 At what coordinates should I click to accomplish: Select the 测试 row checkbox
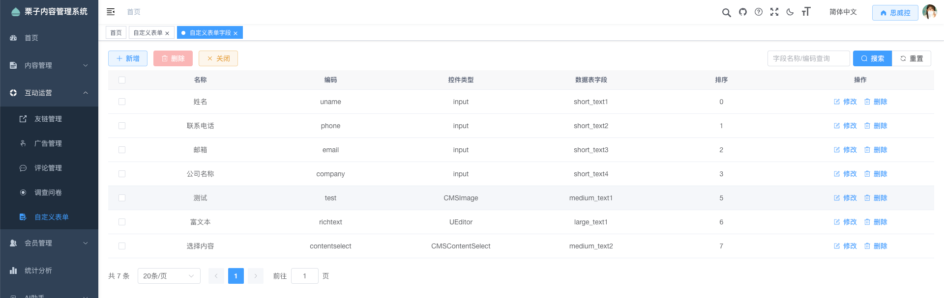[122, 198]
